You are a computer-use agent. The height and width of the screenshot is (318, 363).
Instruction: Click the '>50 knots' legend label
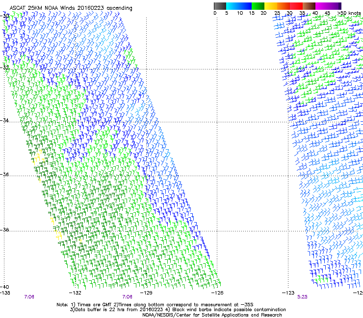[x=349, y=13]
